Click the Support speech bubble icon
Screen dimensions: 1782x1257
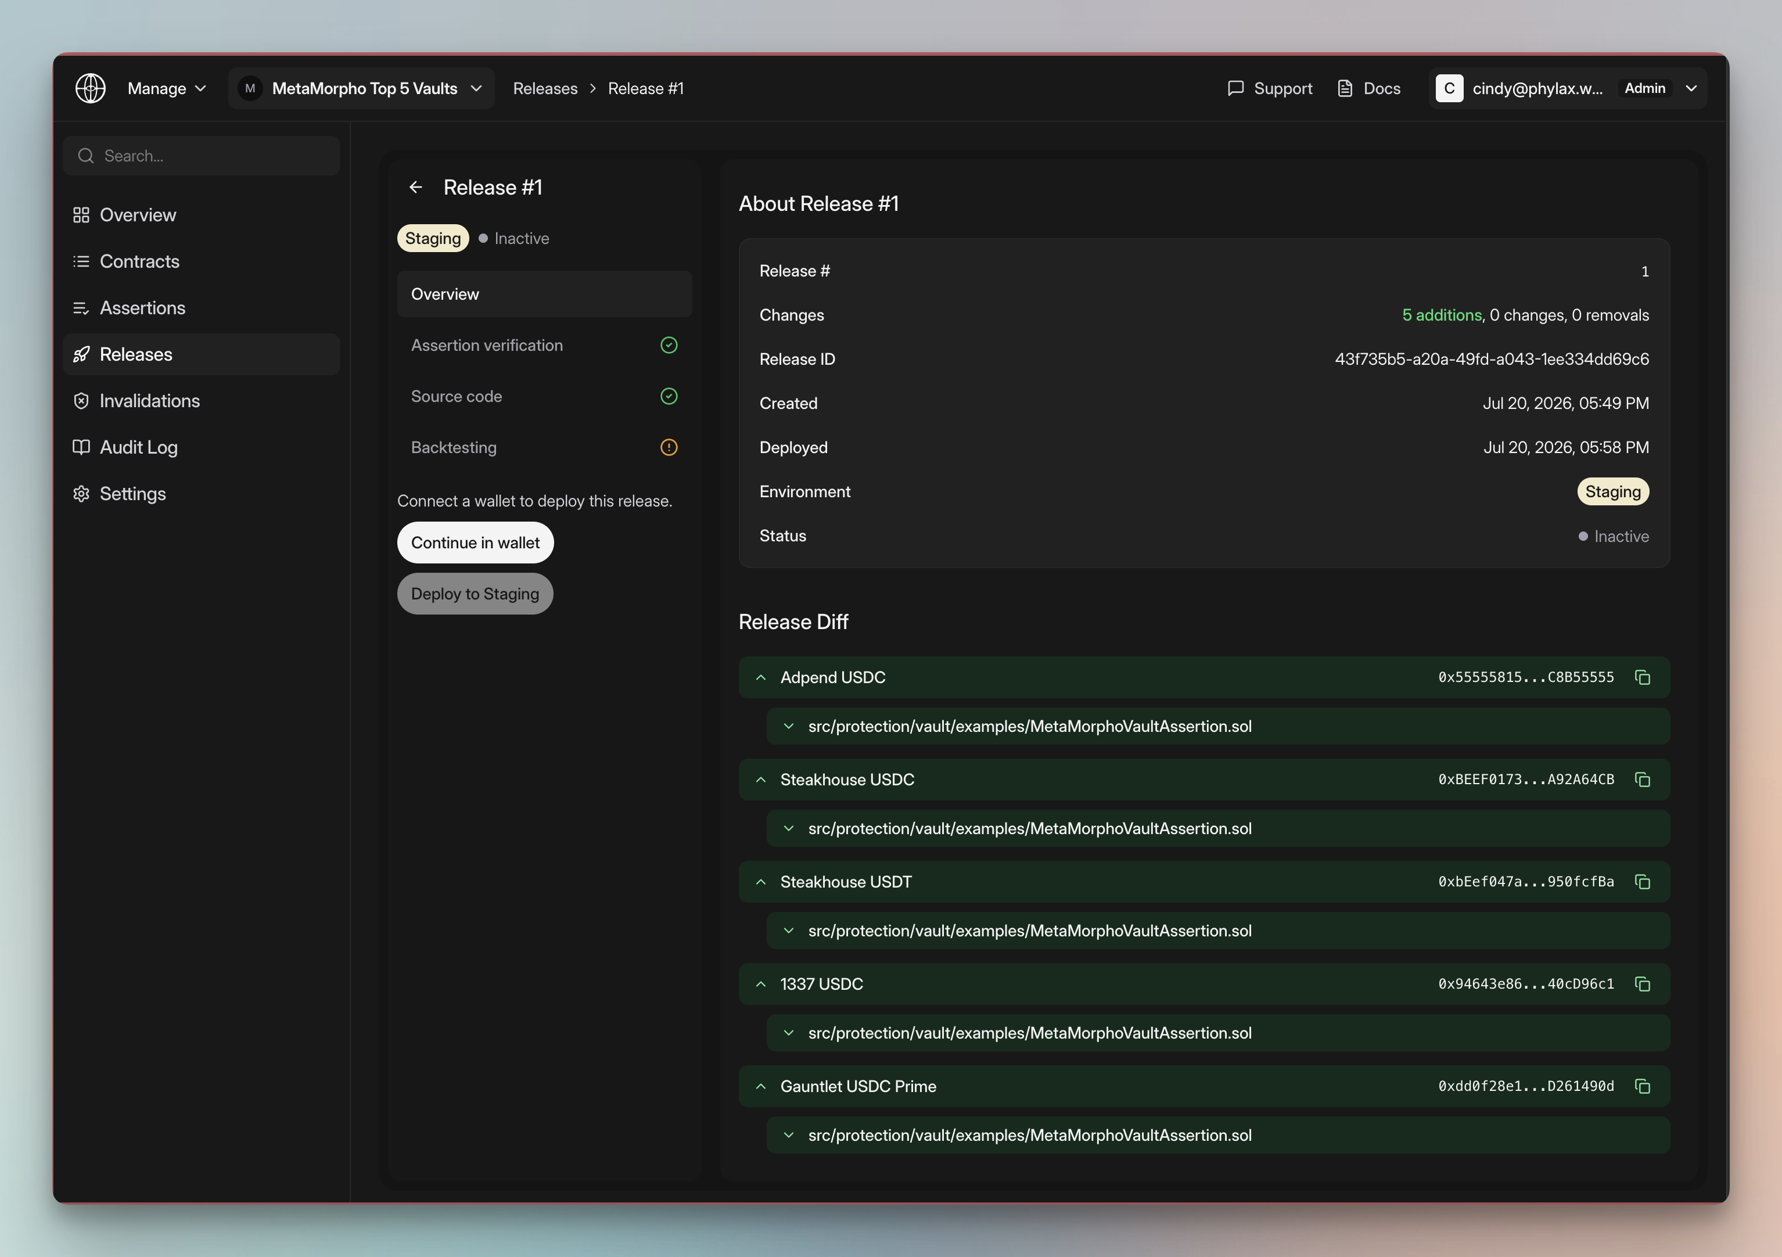(x=1235, y=88)
